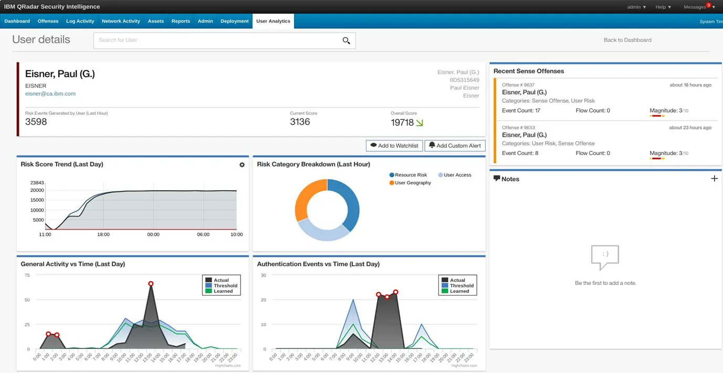723x373 pixels.
Task: Click the smiley speech bubble placeholder
Action: click(605, 257)
